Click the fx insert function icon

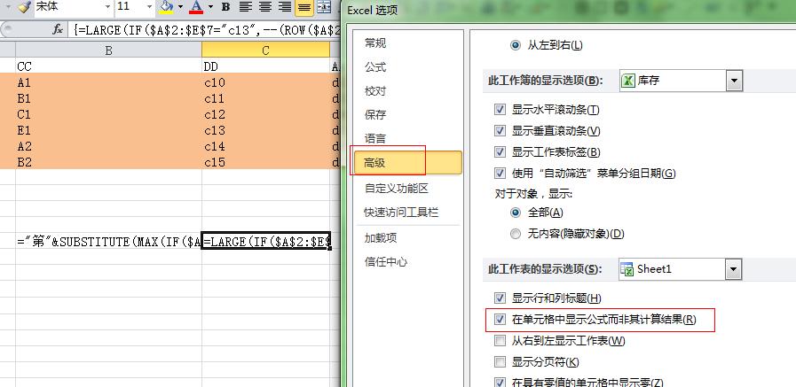coord(58,30)
